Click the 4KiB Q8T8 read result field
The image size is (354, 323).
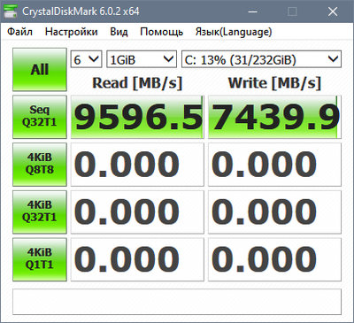point(137,165)
